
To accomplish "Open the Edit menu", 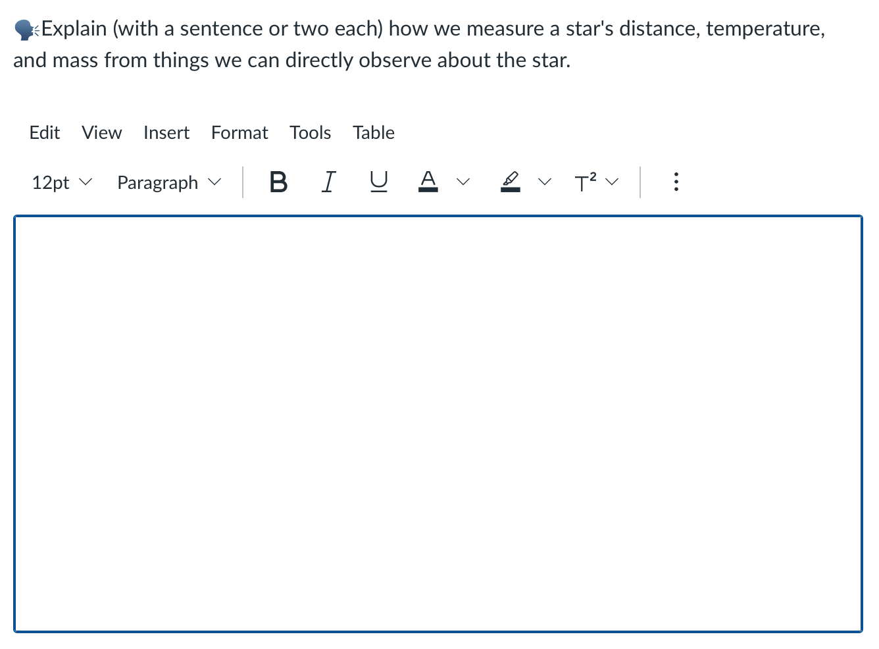I will pos(45,132).
